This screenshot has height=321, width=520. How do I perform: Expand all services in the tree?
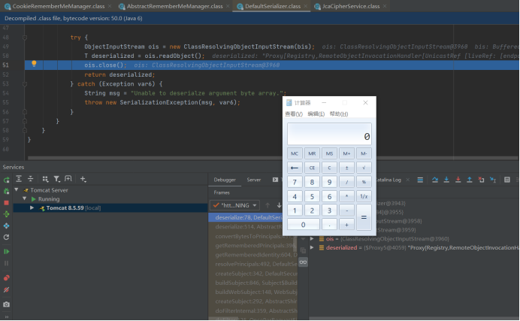coord(19,179)
